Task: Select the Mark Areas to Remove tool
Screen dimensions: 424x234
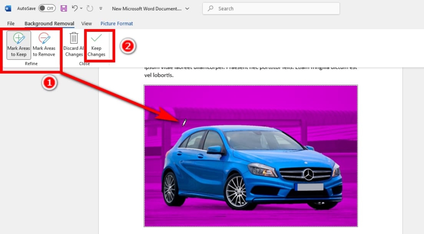Action: pos(44,45)
